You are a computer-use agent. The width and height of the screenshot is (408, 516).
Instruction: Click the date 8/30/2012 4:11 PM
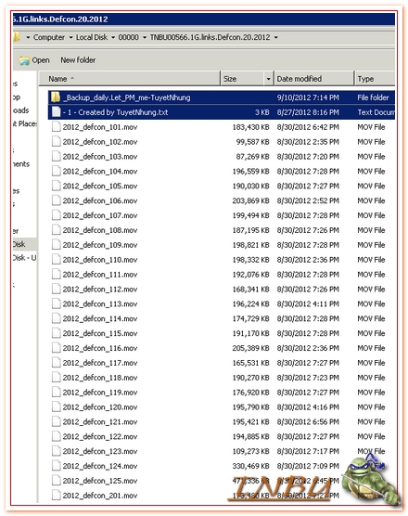[x=308, y=303]
